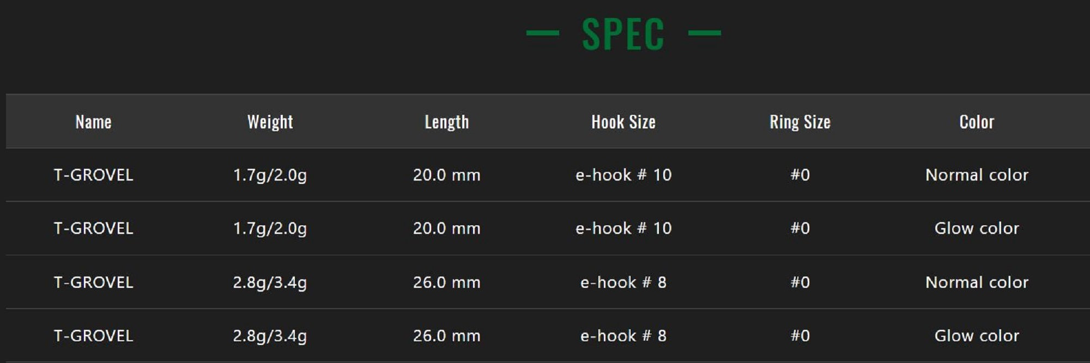Viewport: 1090px width, 363px height.
Task: Click 1.7g/2.0g weight in first row
Action: (x=270, y=175)
